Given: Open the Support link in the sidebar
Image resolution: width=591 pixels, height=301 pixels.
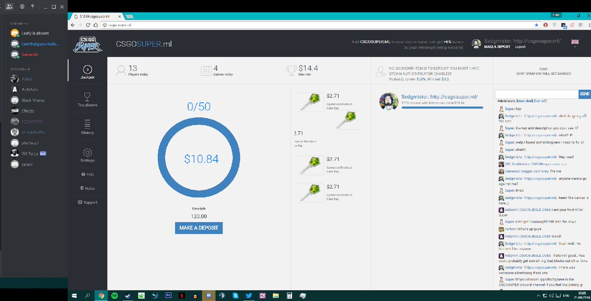Looking at the screenshot, I should (x=87, y=202).
